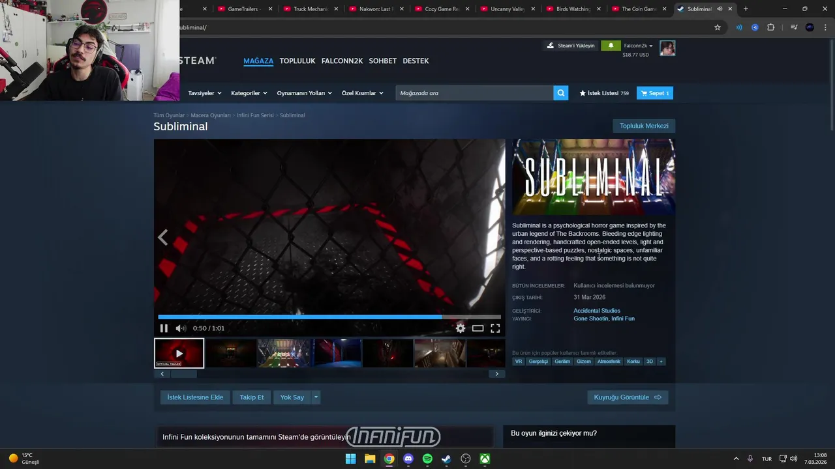This screenshot has height=469, width=835.
Task: Open İstek Listesi wishlist with star
Action: coord(604,93)
